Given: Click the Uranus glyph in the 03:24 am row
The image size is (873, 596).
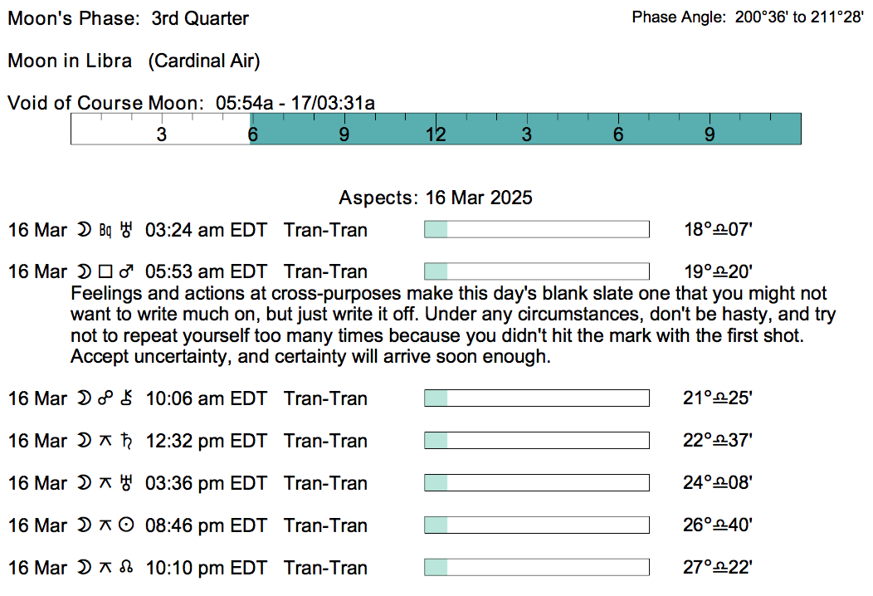Looking at the screenshot, I should point(127,229).
